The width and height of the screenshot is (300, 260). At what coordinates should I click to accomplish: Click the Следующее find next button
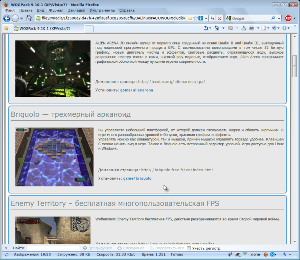click(x=131, y=248)
